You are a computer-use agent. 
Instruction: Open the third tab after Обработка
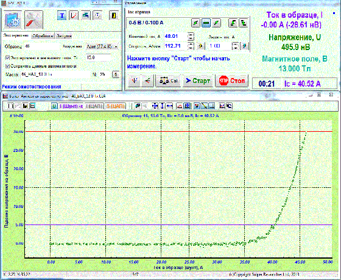point(64,36)
